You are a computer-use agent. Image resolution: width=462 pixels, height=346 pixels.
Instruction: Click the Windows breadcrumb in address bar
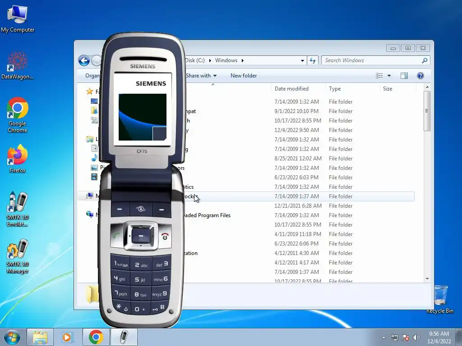[226, 60]
